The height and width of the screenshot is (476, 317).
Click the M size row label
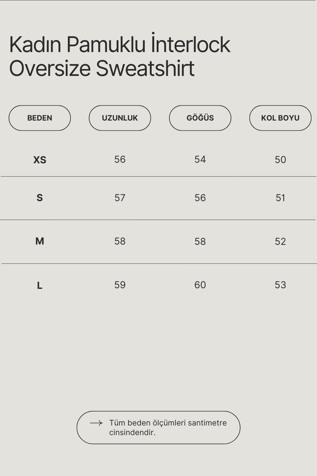[x=40, y=241]
